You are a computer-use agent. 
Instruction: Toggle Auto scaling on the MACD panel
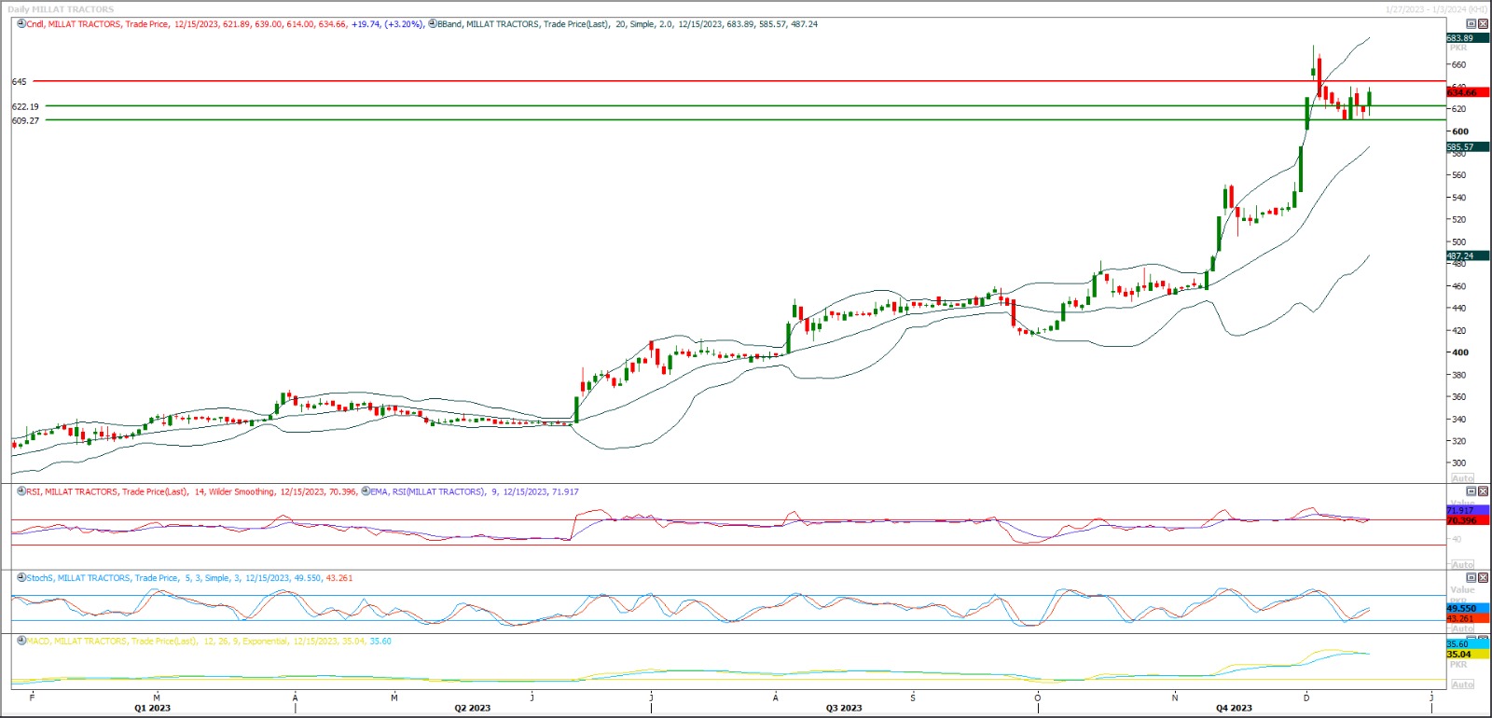coord(1462,684)
